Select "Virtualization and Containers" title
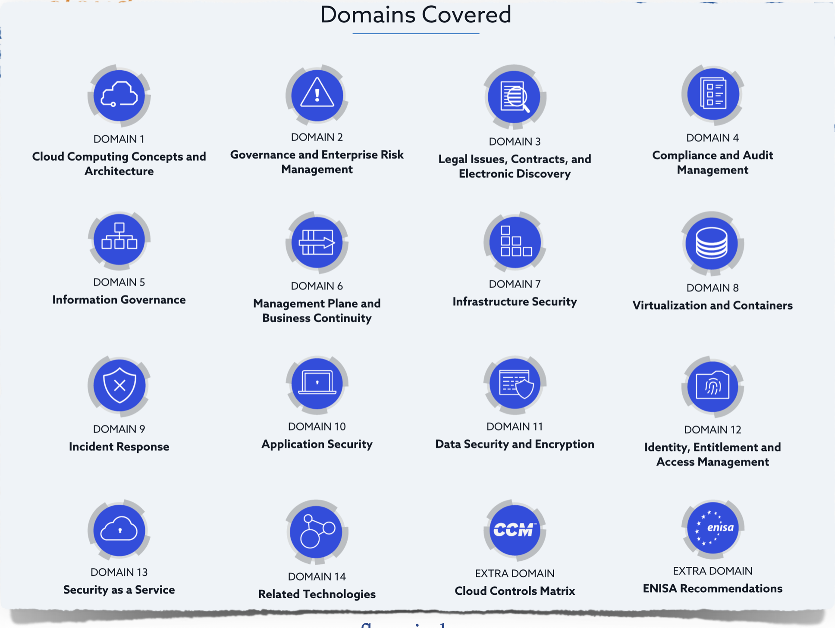 click(713, 305)
